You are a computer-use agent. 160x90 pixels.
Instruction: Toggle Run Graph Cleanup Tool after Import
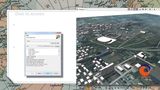click(27, 63)
